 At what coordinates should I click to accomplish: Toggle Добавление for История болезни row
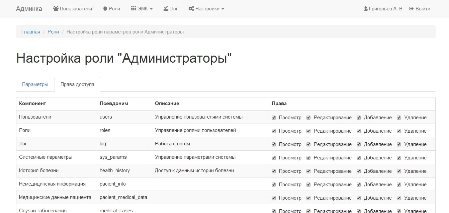pos(359,171)
